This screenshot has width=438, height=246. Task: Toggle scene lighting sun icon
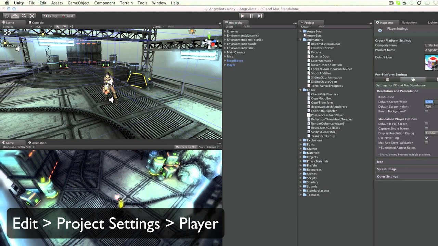57,27
